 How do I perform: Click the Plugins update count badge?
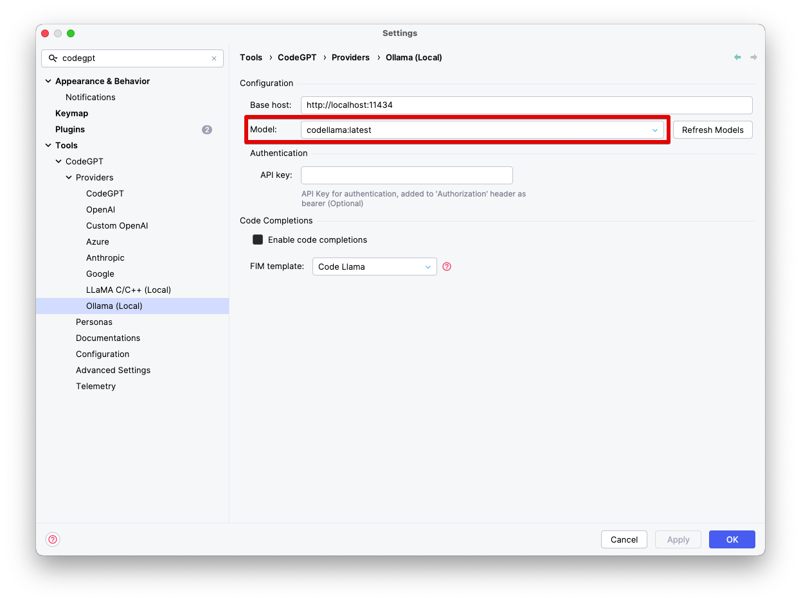coord(207,130)
